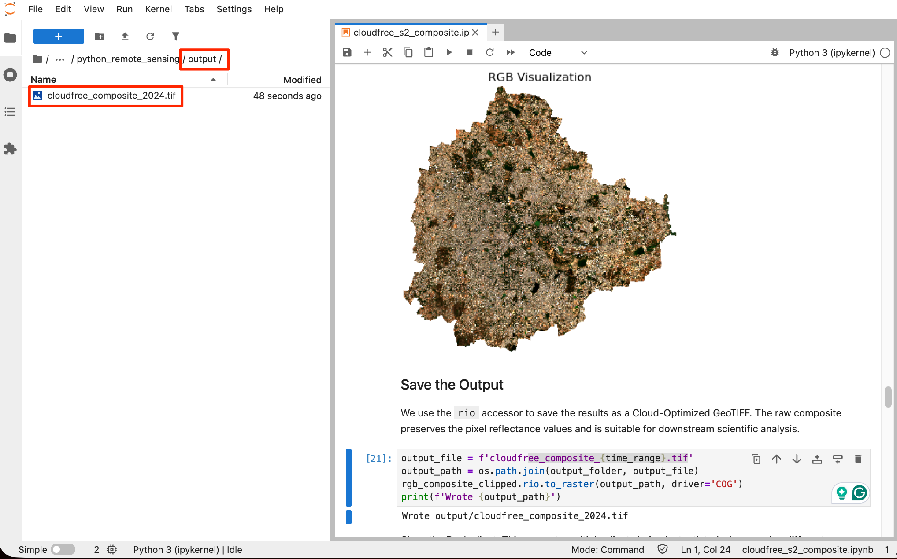Select cloudfree_composite_2024.tif file
The width and height of the screenshot is (897, 559).
[x=176, y=96]
